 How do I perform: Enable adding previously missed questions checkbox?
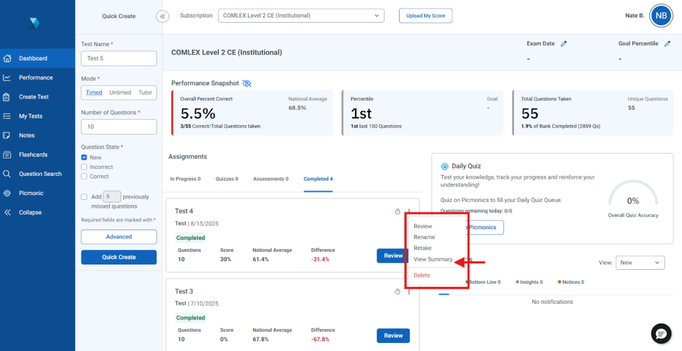click(85, 197)
